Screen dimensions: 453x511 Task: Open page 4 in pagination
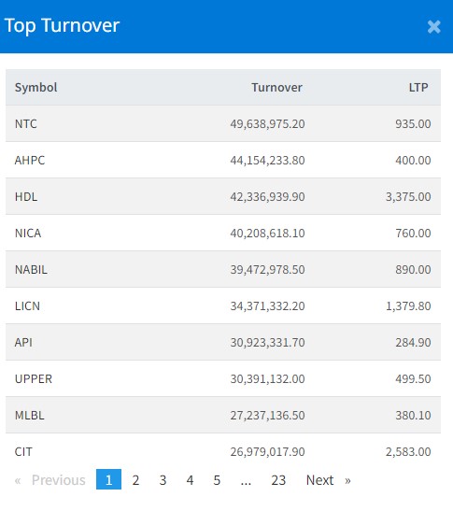[x=190, y=480]
